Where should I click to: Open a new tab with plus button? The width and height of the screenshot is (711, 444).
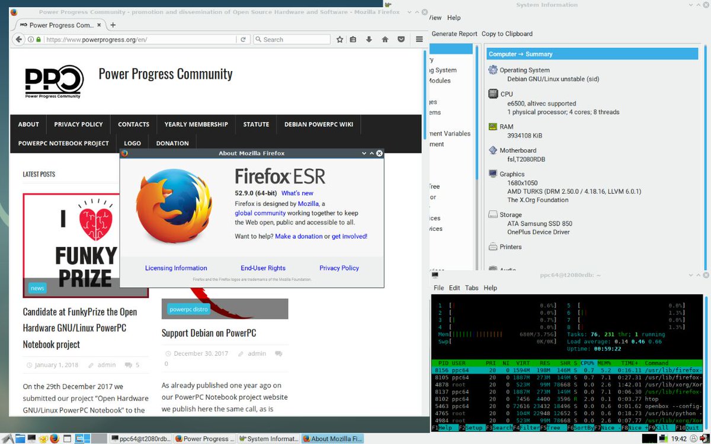click(x=113, y=25)
